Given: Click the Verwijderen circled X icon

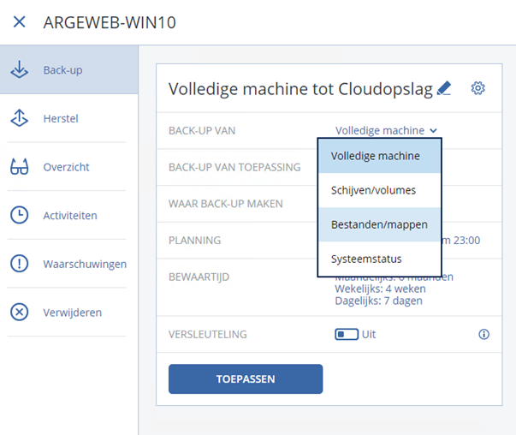Looking at the screenshot, I should [19, 312].
